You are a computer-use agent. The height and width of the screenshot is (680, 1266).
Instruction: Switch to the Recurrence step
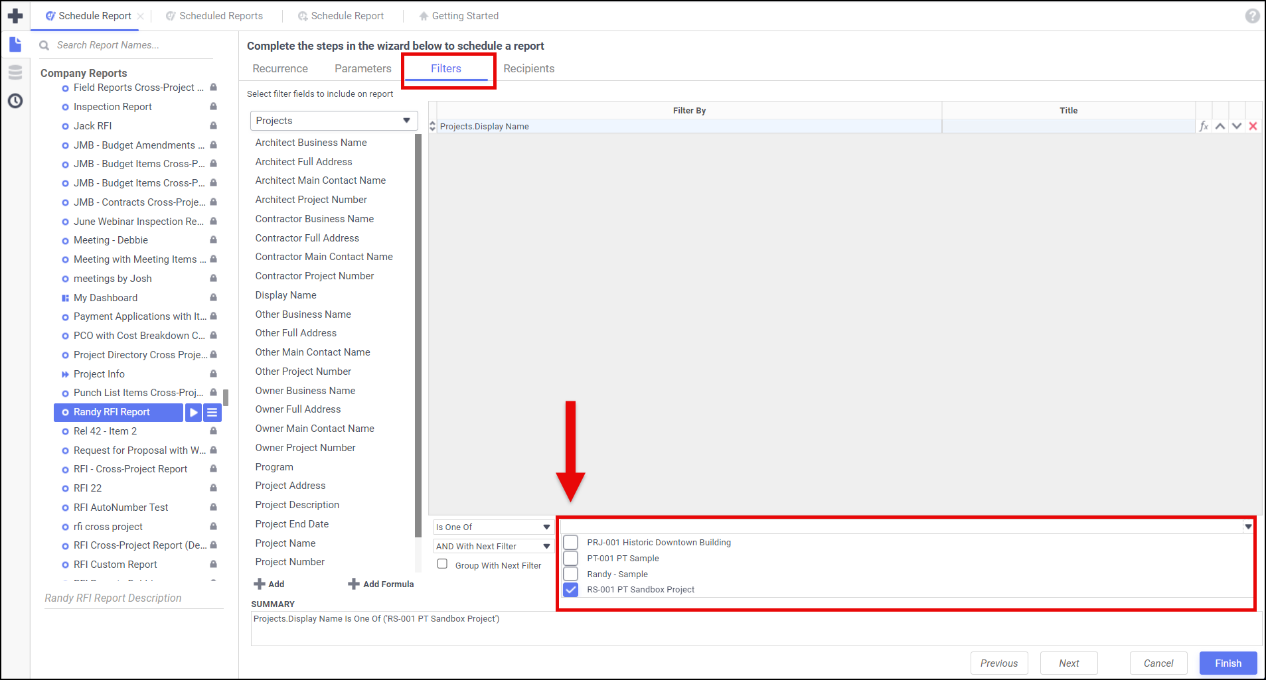tap(280, 68)
